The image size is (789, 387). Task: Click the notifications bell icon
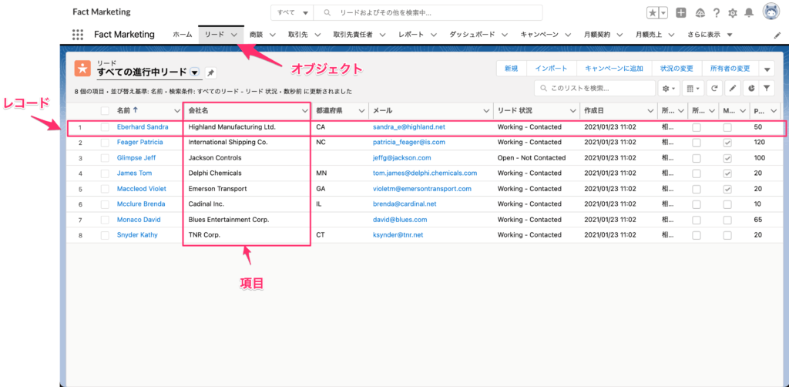[748, 13]
